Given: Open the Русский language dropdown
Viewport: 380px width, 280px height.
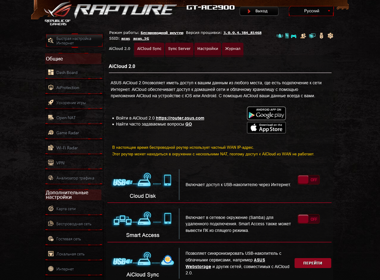Looking at the screenshot, I should click(x=311, y=11).
